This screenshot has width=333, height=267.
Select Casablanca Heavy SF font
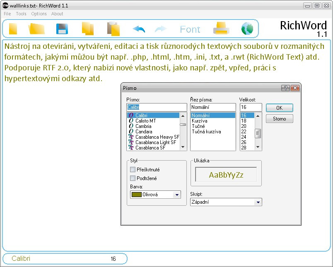[153, 137]
